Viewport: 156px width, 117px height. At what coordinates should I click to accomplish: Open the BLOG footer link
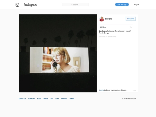[39, 99]
